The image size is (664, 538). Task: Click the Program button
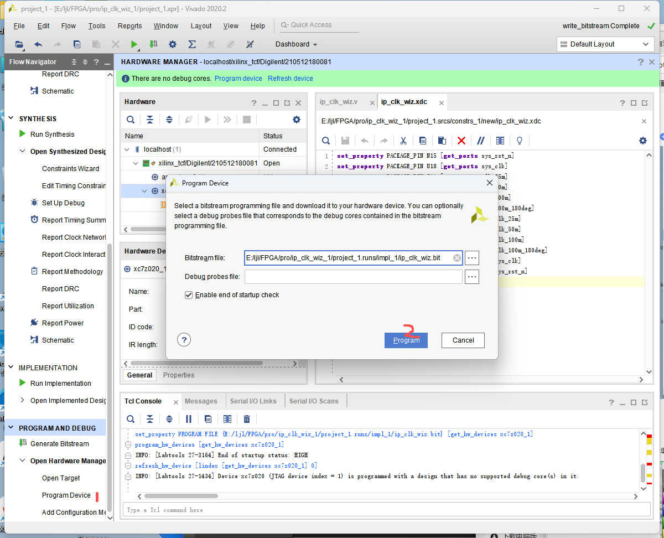tap(407, 340)
